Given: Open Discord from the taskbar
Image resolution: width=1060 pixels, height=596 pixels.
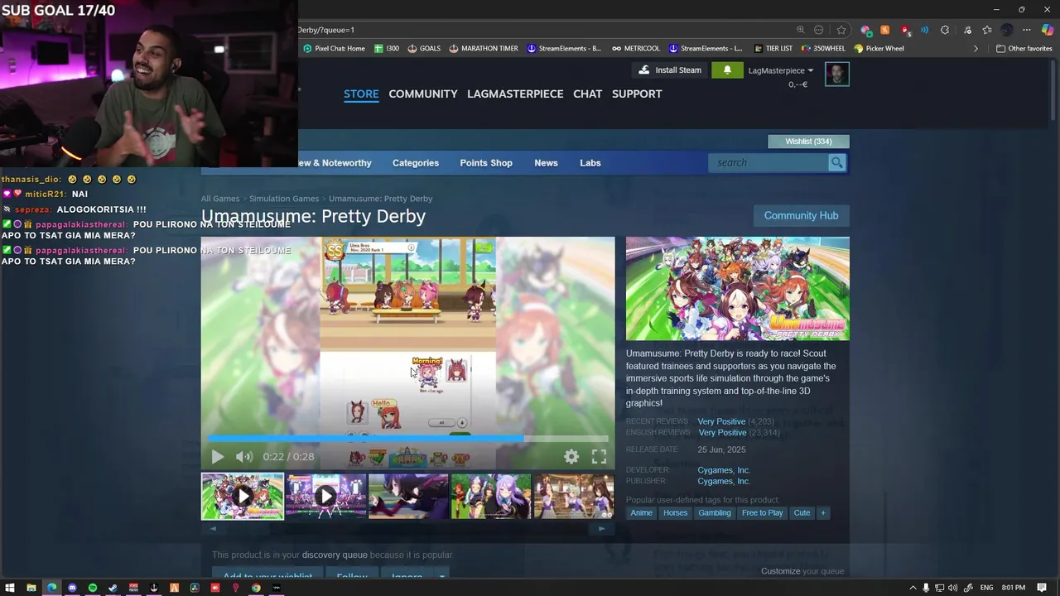Looking at the screenshot, I should 72,588.
